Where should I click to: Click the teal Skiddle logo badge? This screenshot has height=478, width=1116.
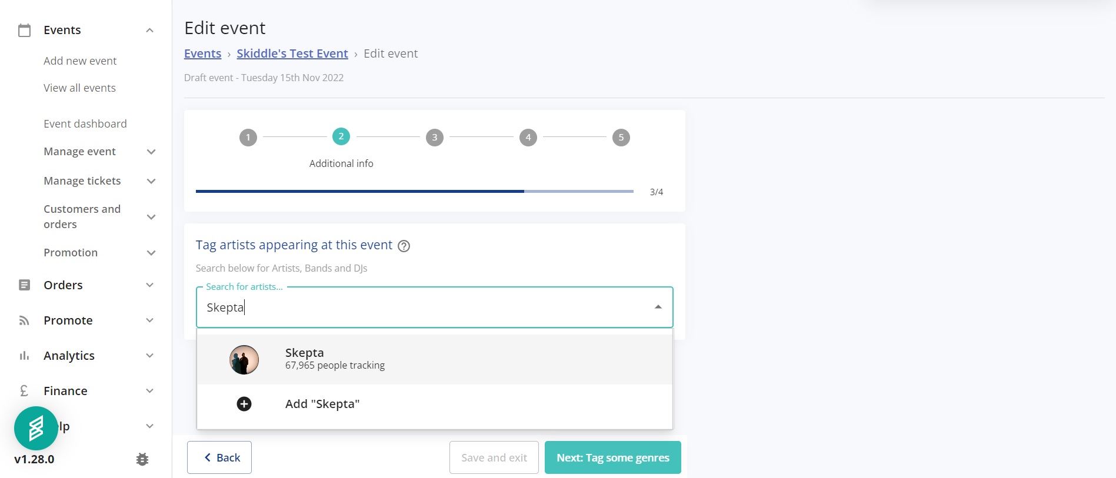tap(36, 428)
